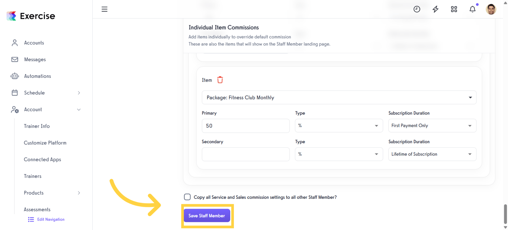Click the Exercise logo
Screen dimensions: 508x230
click(31, 16)
